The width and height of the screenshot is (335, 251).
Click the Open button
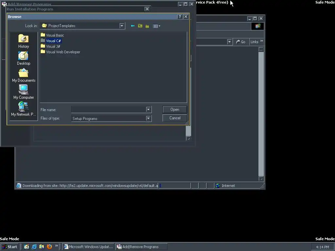click(175, 109)
